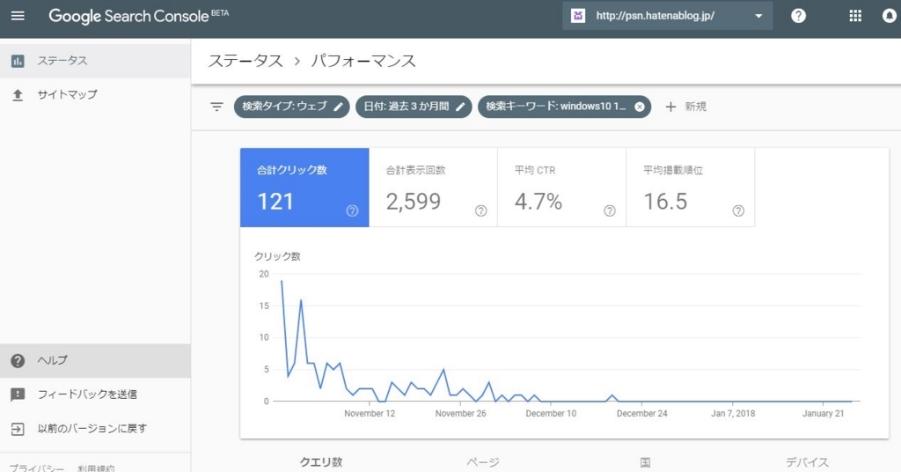Open the Google apps grid icon
901x472 pixels.
[x=855, y=16]
